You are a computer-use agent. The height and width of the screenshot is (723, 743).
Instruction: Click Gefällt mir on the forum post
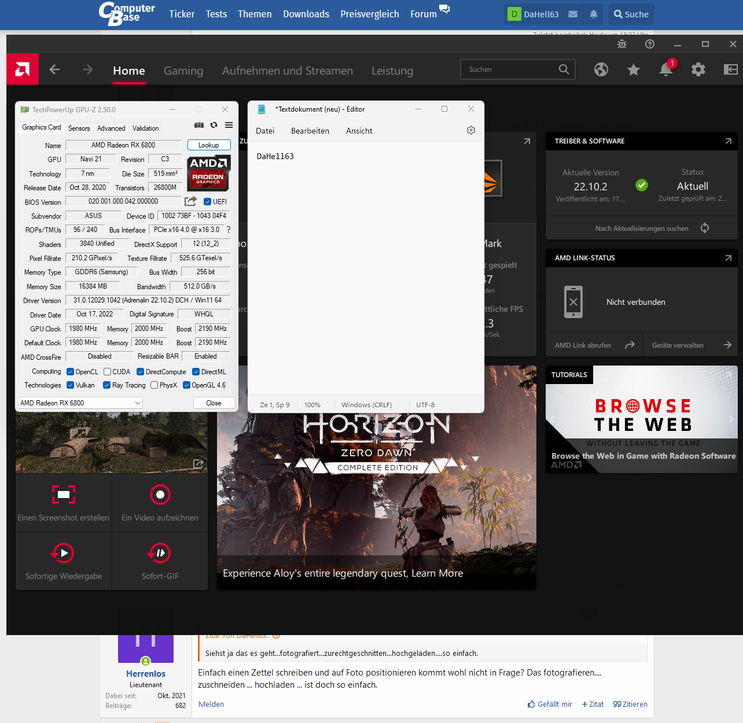[550, 704]
